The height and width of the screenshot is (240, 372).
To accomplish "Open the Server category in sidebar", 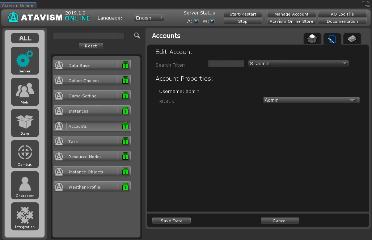I will click(x=25, y=60).
